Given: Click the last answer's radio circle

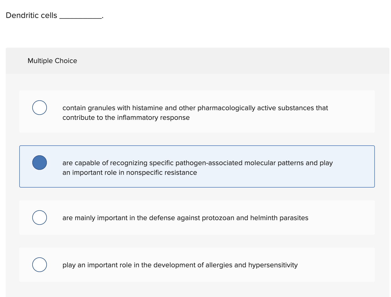Looking at the screenshot, I should pyautogui.click(x=40, y=265).
